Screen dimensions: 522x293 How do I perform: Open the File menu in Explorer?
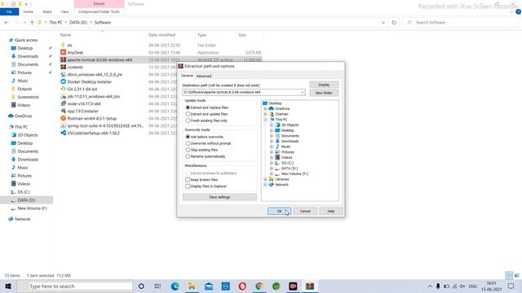click(x=9, y=11)
